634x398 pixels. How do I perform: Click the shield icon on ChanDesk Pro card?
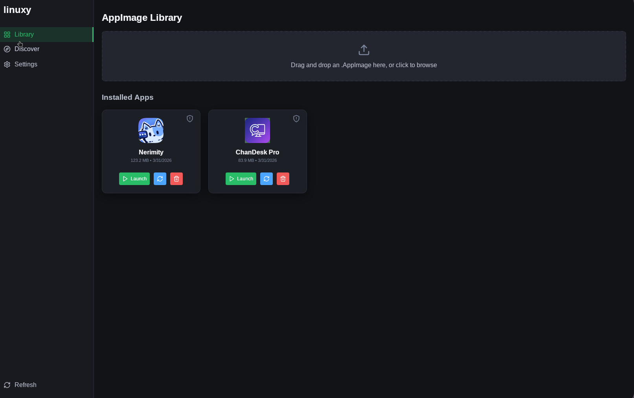coord(296,118)
